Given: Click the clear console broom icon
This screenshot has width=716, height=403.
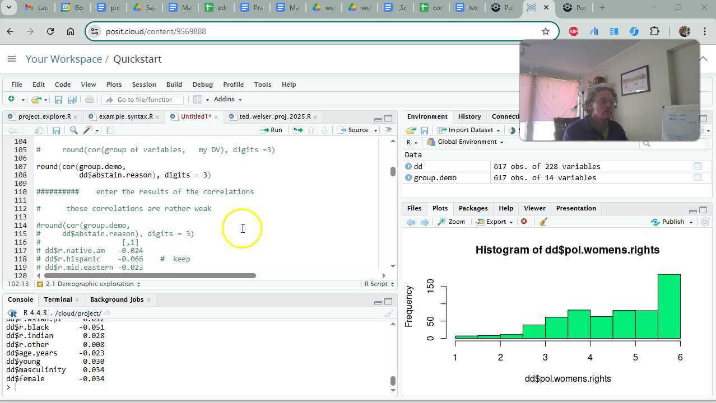Looking at the screenshot, I should coord(388,313).
